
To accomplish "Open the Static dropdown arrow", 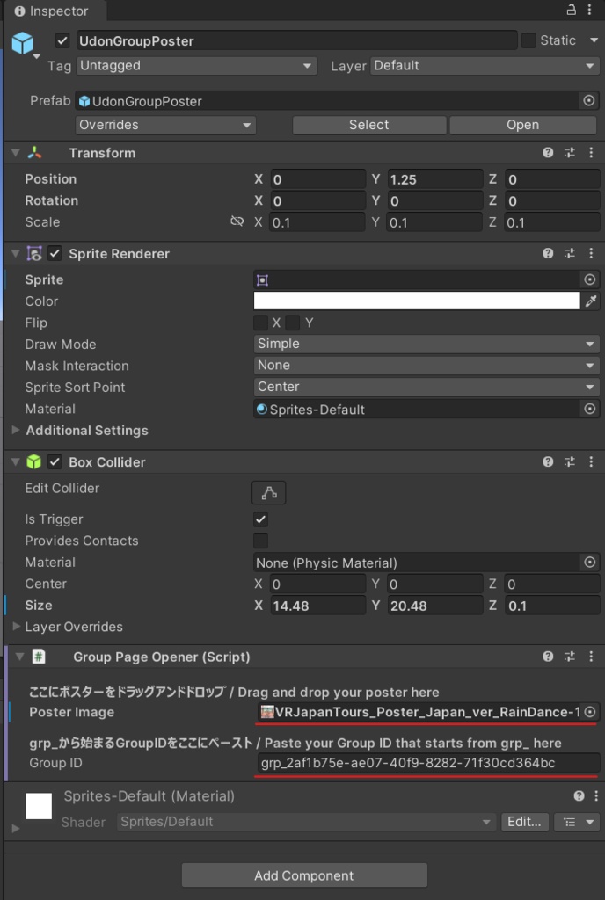I will [594, 40].
